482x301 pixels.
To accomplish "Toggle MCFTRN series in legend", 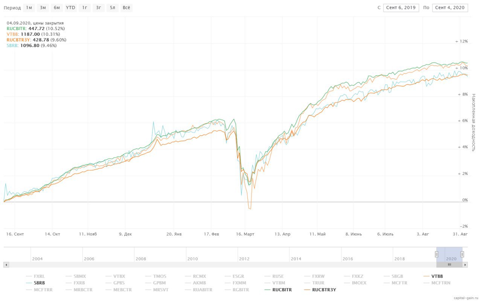I will (x=438, y=283).
